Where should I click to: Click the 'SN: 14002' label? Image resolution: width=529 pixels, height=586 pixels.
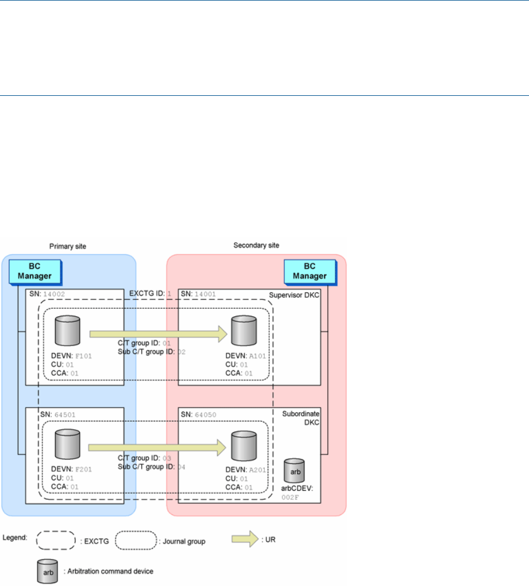point(47,294)
